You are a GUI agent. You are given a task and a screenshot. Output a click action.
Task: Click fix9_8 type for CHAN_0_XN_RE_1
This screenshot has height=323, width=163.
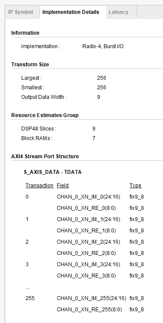click(137, 231)
